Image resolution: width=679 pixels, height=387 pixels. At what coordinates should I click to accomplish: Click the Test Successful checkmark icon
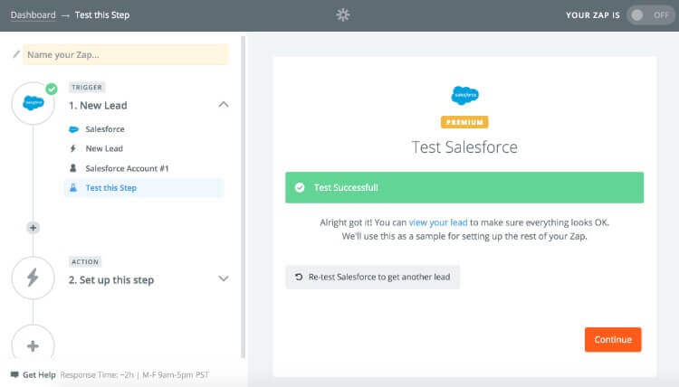[300, 188]
